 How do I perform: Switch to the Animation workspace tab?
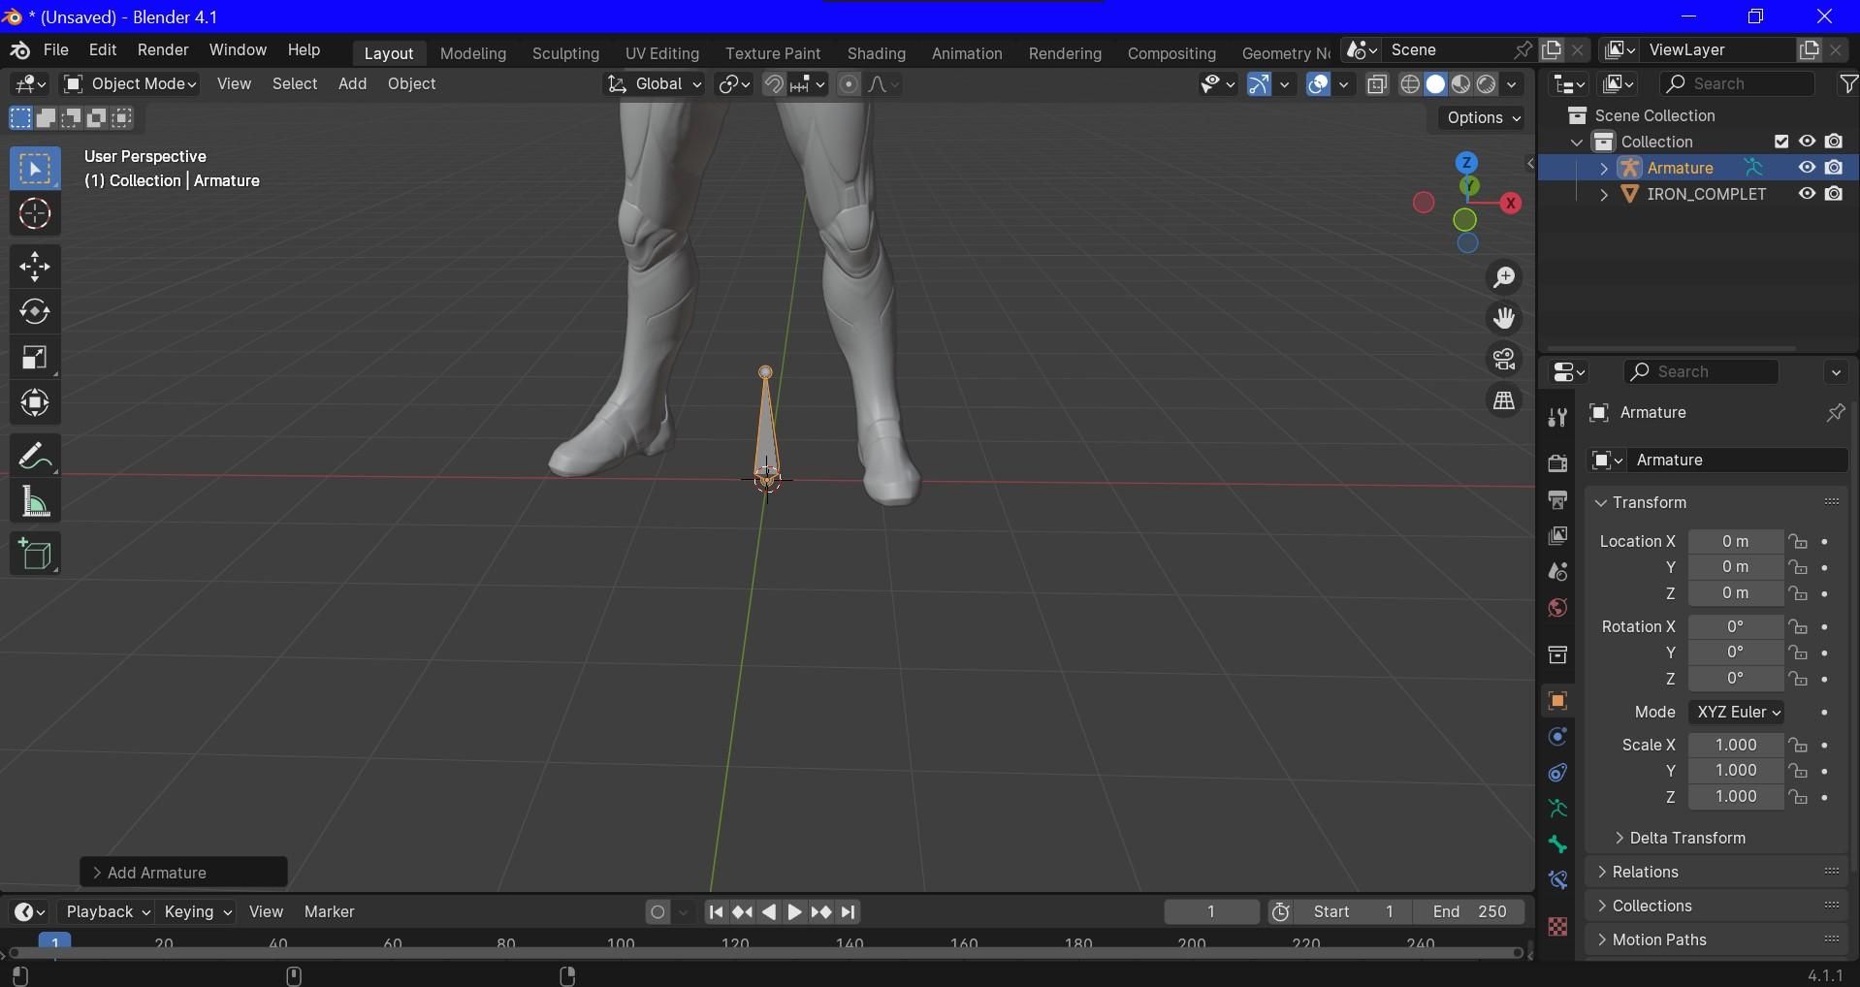tap(967, 53)
